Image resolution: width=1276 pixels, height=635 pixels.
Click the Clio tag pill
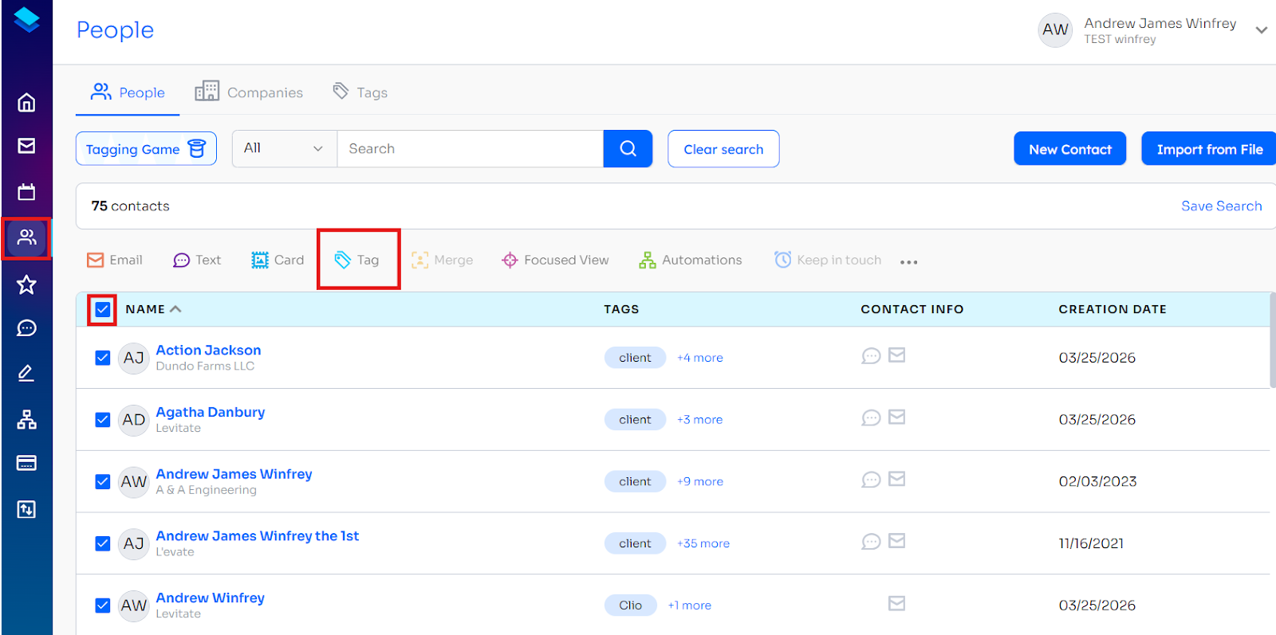click(631, 606)
